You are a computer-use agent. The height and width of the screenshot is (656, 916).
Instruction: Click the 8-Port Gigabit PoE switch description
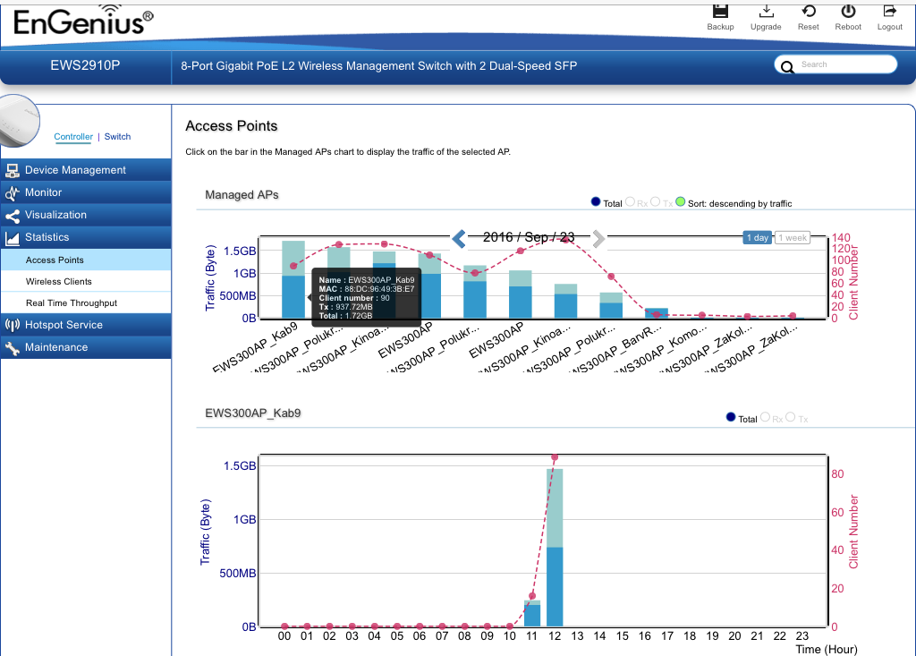[x=378, y=65]
